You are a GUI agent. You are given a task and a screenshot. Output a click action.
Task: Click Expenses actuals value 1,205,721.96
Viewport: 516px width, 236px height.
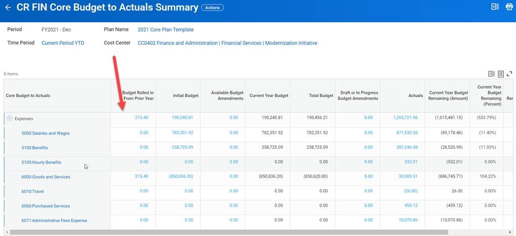coord(405,117)
